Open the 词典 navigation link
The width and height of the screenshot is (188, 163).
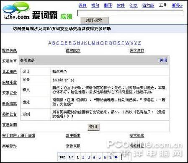[82, 5]
